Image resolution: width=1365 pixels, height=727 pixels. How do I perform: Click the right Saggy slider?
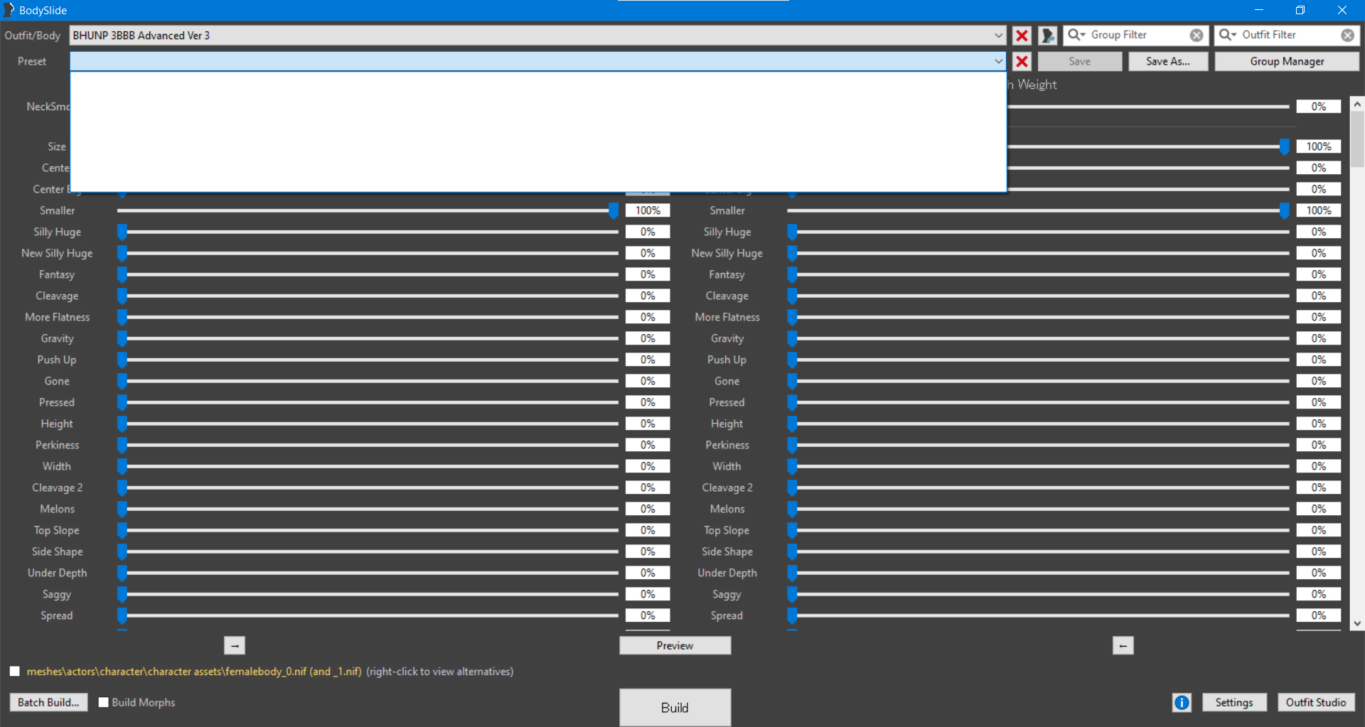pyautogui.click(x=1038, y=594)
